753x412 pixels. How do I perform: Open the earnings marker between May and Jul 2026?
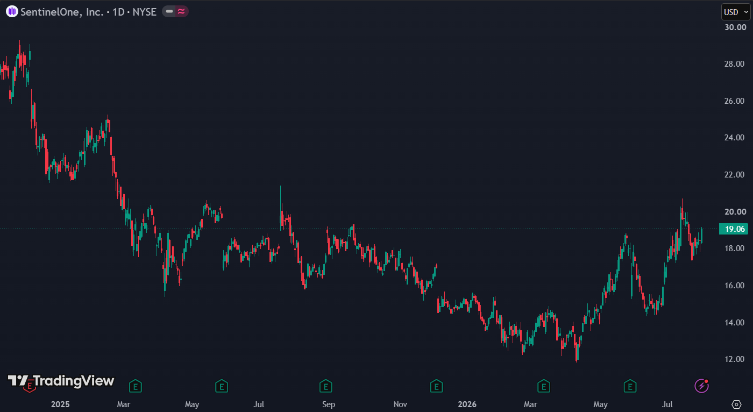pyautogui.click(x=630, y=385)
